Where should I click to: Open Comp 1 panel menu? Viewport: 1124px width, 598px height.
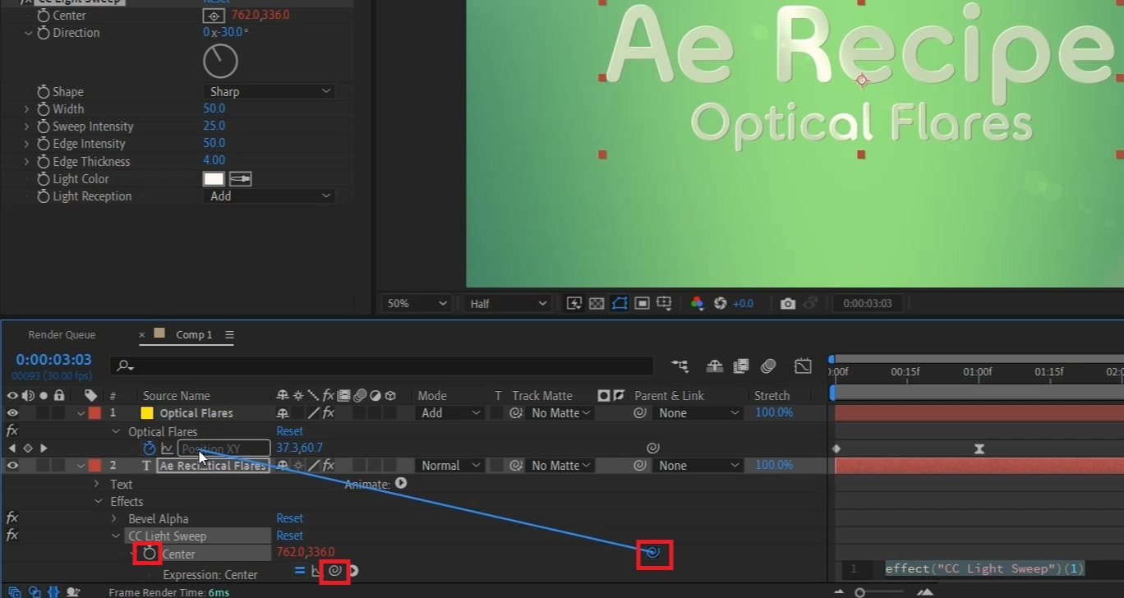tap(229, 334)
